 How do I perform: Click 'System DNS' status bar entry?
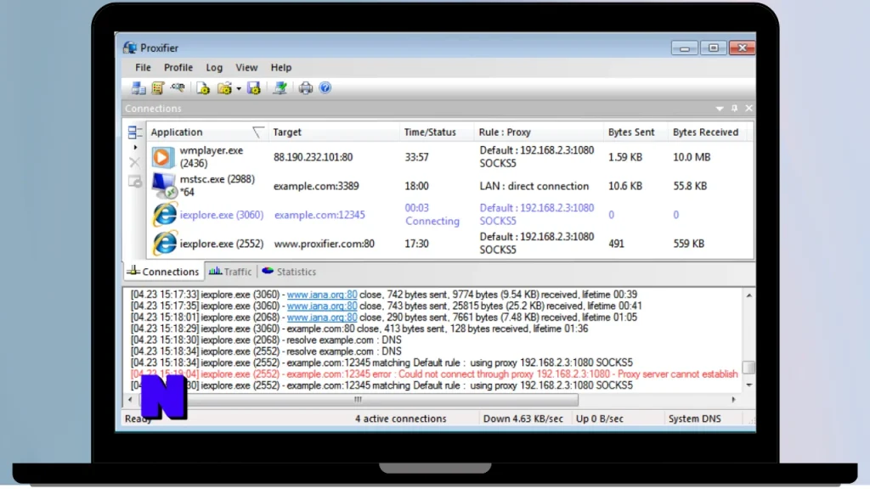coord(695,419)
